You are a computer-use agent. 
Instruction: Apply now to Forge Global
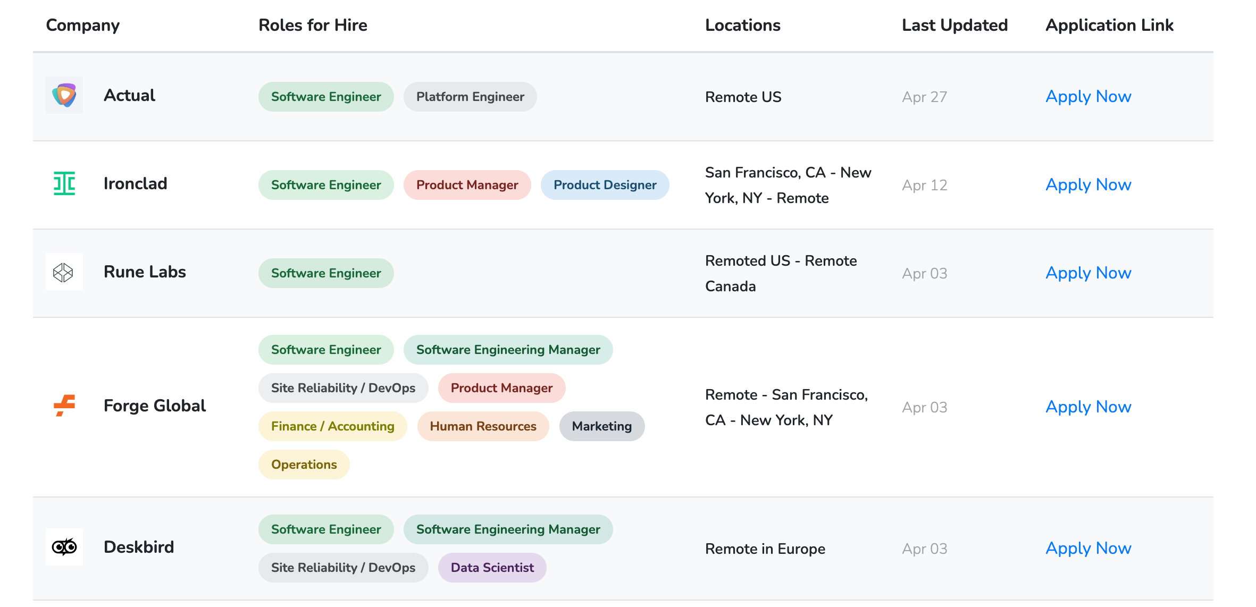[x=1088, y=407]
